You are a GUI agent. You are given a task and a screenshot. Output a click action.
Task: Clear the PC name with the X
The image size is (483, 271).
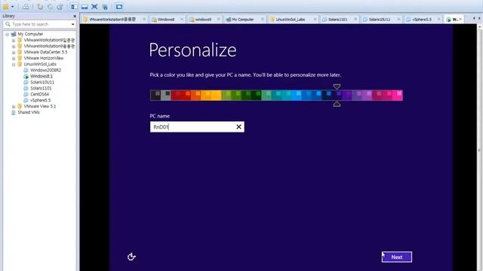(x=238, y=127)
